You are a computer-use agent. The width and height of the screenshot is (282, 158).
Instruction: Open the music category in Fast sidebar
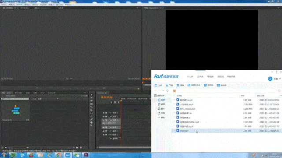[161, 104]
